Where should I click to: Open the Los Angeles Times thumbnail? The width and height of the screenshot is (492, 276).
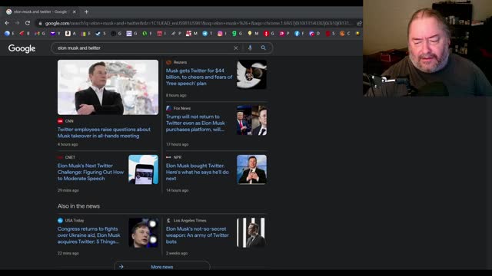(x=251, y=233)
